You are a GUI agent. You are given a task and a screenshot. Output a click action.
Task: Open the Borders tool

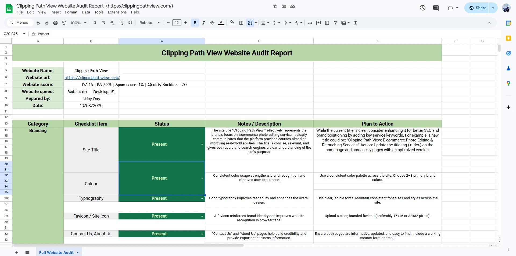pos(241,23)
